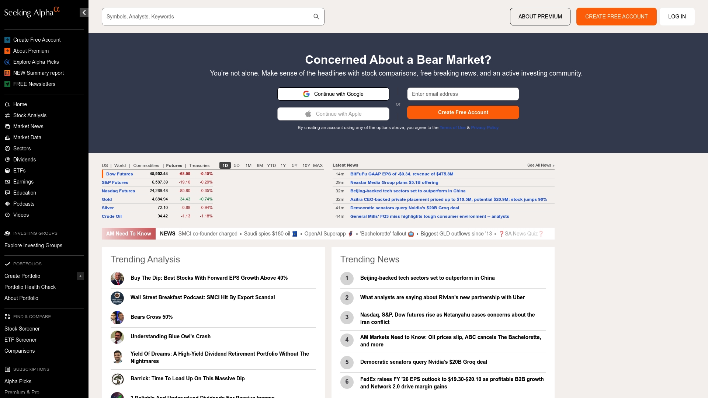Switch chart range to 5Y
Screen dimensions: 708x398
294,165
